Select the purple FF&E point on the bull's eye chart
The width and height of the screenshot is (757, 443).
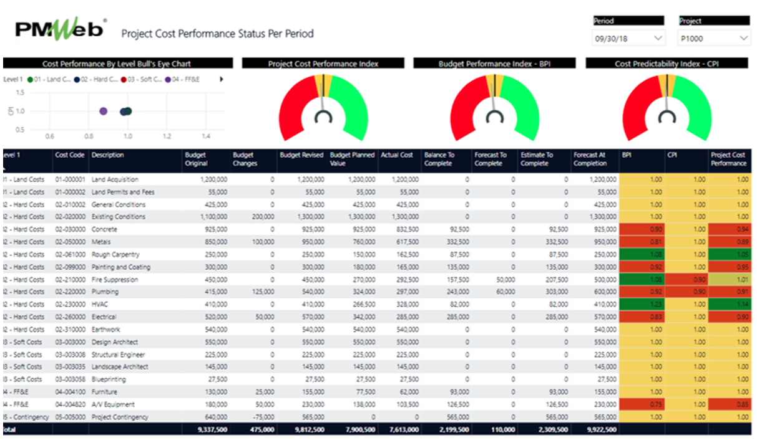102,111
